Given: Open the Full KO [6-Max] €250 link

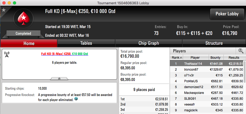Looking at the screenshot, I should tap(56, 54).
